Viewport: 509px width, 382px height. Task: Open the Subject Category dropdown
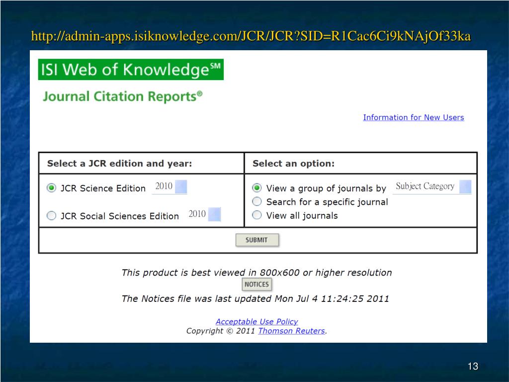point(432,187)
